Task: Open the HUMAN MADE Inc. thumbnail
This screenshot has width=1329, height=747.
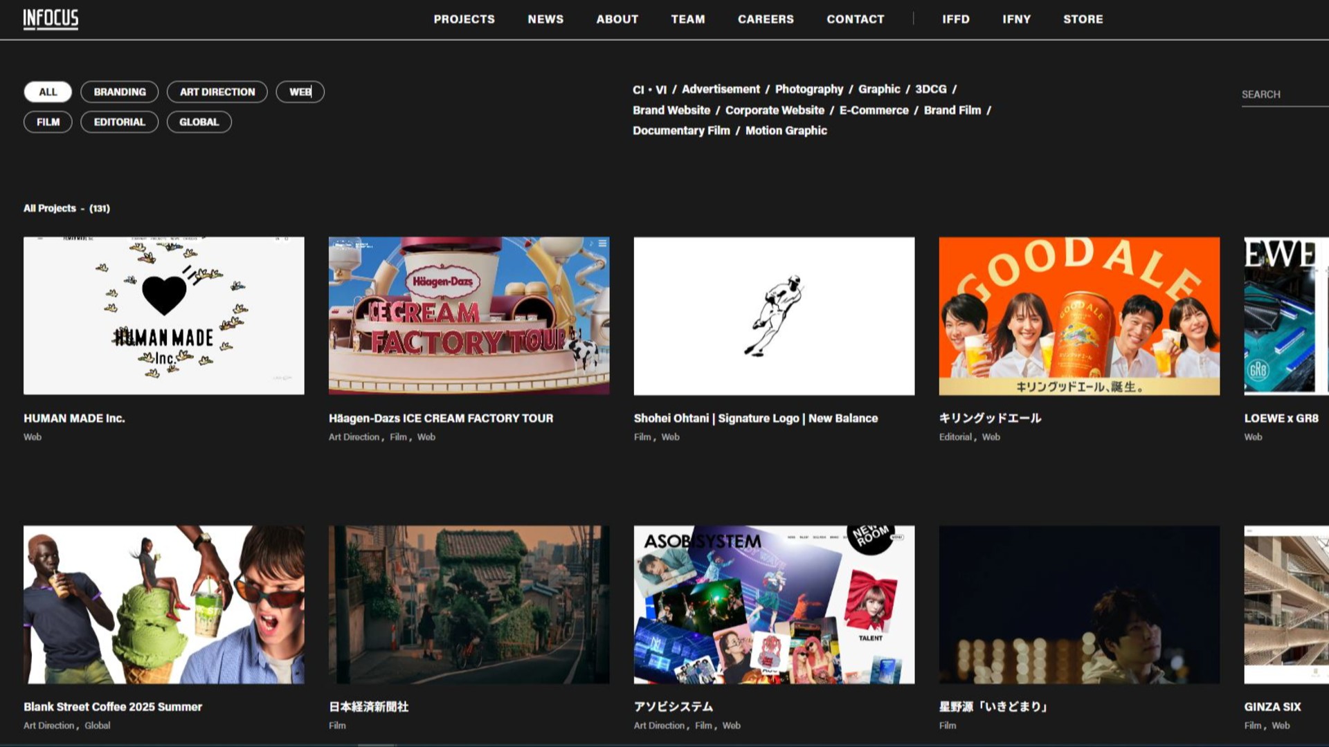Action: point(164,316)
